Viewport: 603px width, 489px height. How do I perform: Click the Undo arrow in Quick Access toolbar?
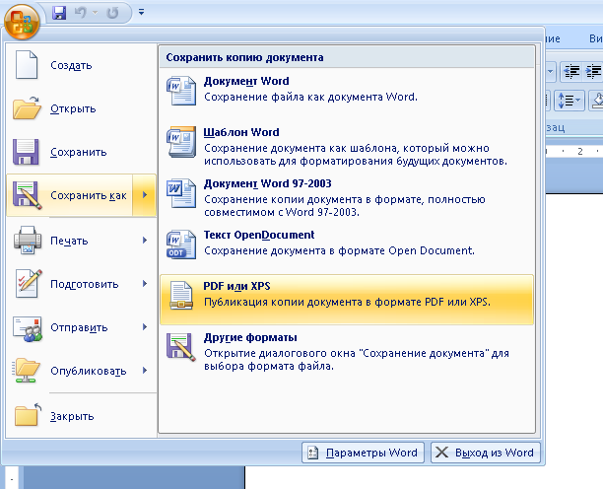pos(81,13)
